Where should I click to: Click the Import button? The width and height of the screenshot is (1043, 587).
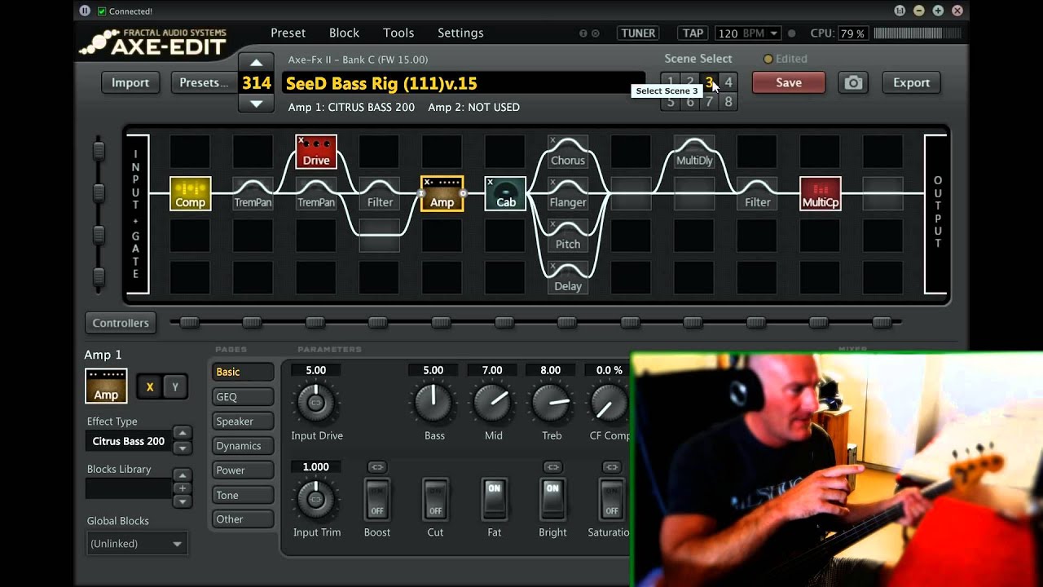(130, 82)
